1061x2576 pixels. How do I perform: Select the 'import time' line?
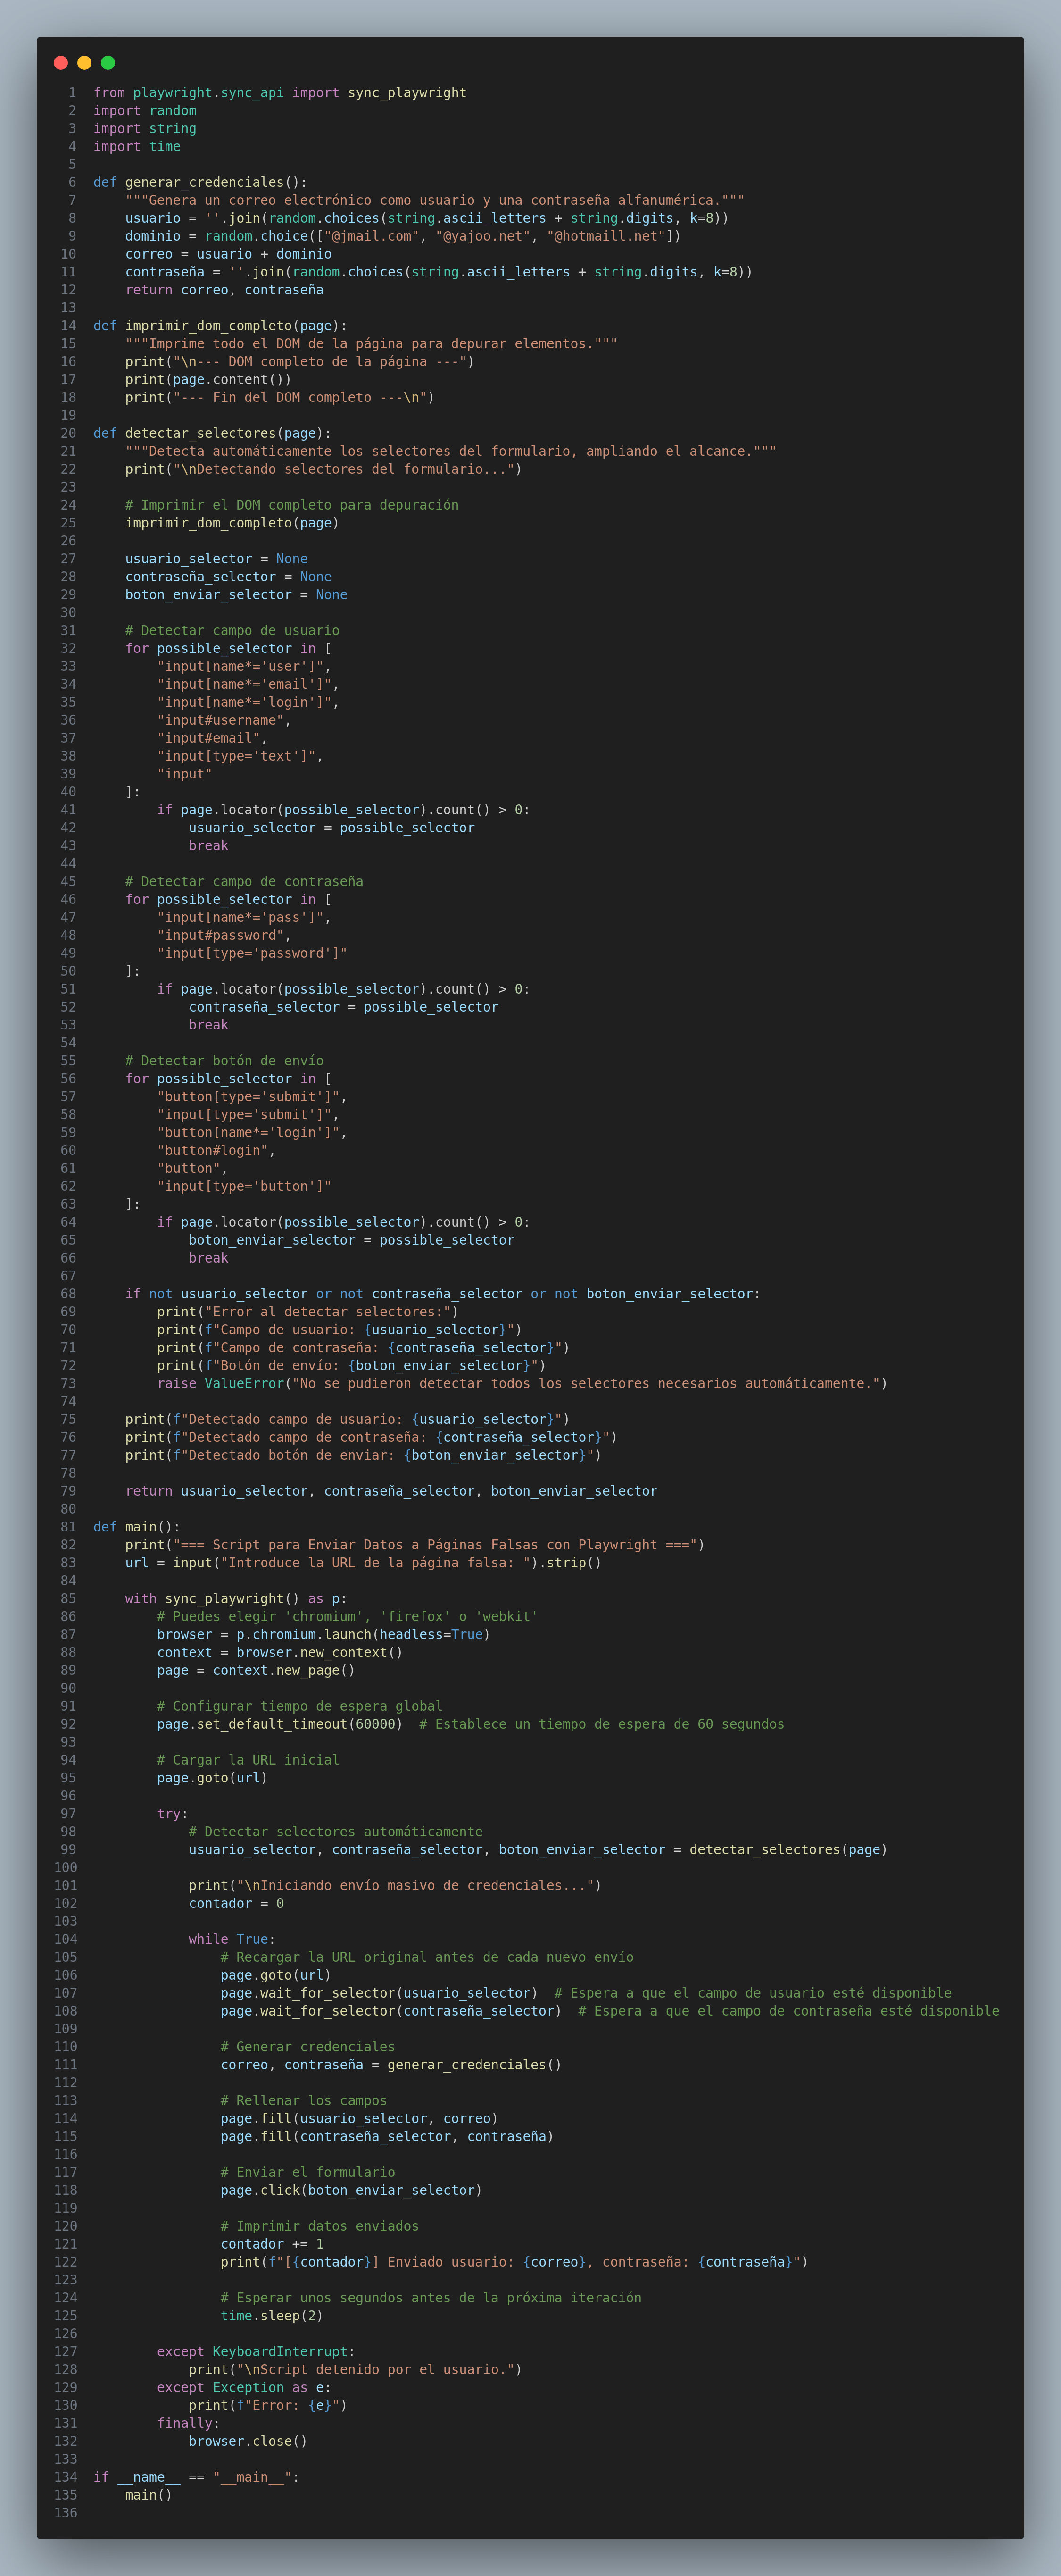tap(137, 147)
